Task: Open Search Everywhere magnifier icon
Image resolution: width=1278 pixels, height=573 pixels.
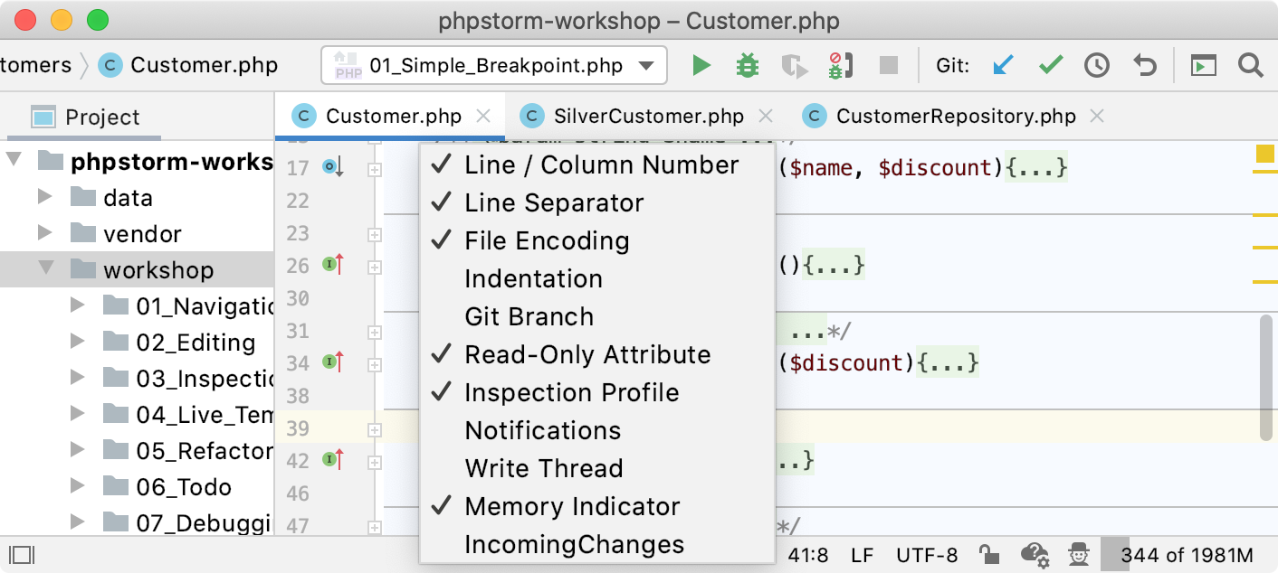Action: pyautogui.click(x=1250, y=65)
